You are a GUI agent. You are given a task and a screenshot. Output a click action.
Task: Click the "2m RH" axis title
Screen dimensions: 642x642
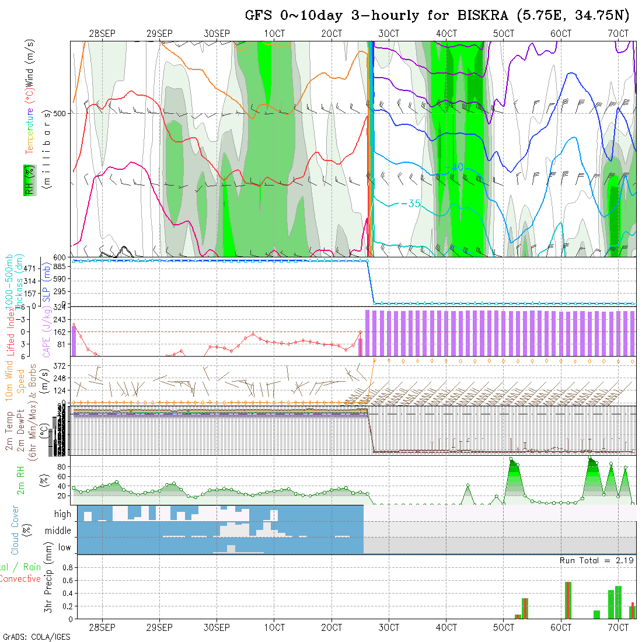pyautogui.click(x=21, y=481)
